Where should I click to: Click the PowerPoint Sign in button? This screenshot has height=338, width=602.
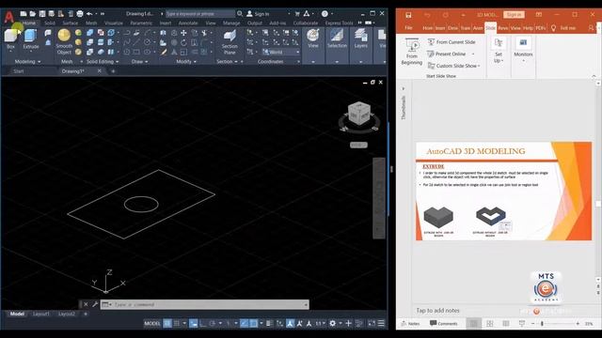click(514, 15)
